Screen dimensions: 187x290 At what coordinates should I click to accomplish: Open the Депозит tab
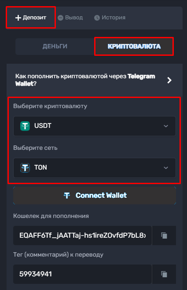(x=31, y=18)
